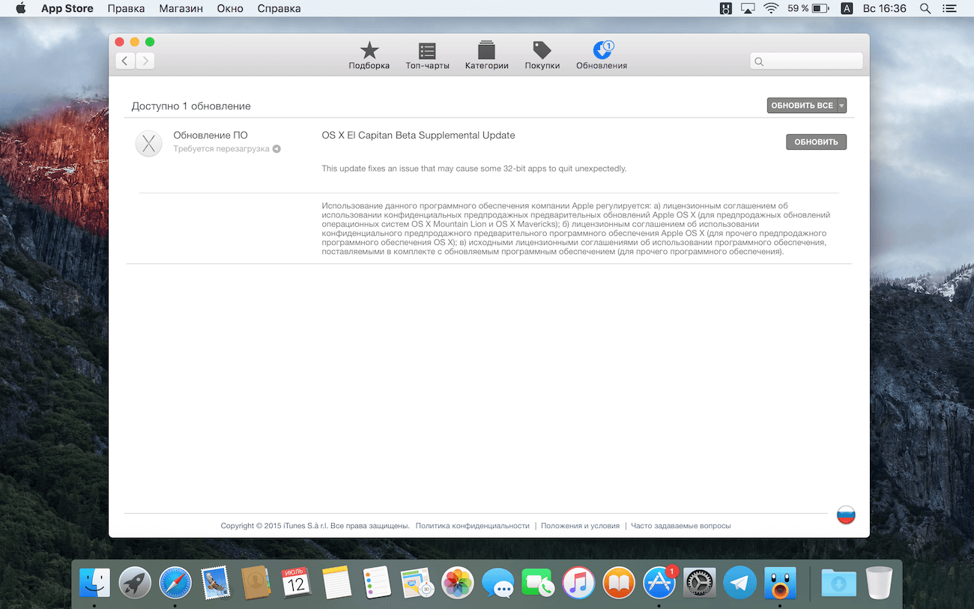The image size is (974, 609).
Task: Open Положения и условия link
Action: click(580, 526)
